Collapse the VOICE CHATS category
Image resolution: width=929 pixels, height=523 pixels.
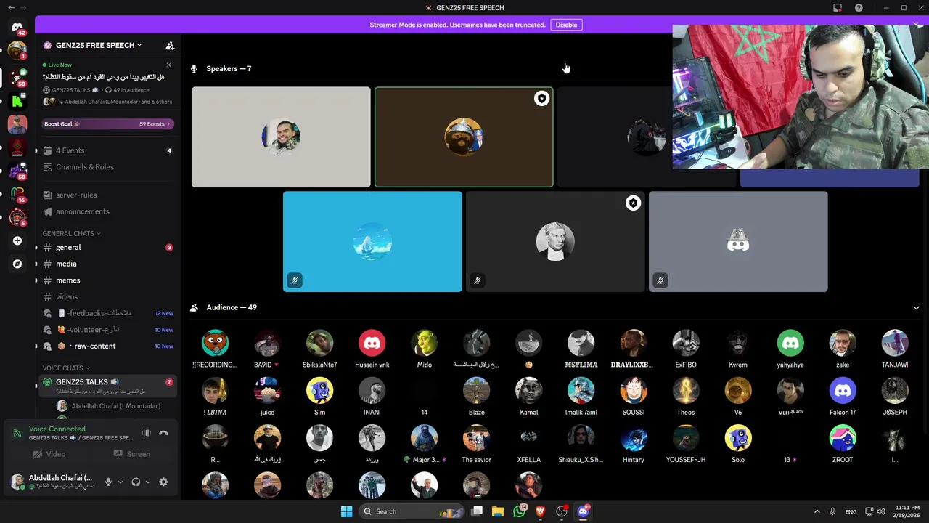[66, 368]
